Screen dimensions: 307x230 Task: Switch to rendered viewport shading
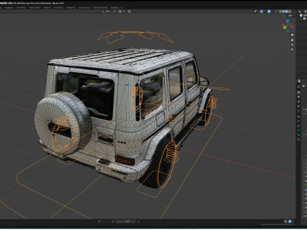pos(290,11)
